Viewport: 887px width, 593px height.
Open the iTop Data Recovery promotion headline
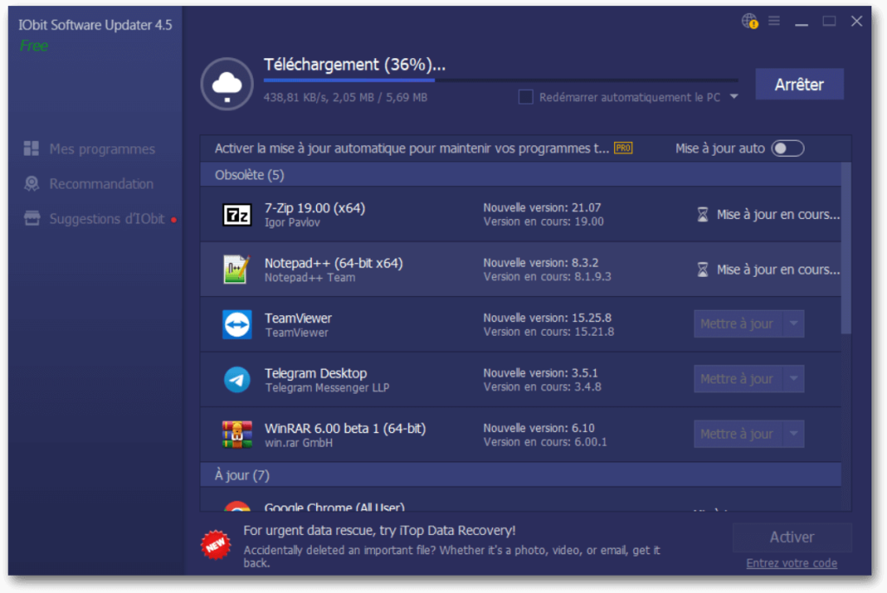click(x=379, y=531)
